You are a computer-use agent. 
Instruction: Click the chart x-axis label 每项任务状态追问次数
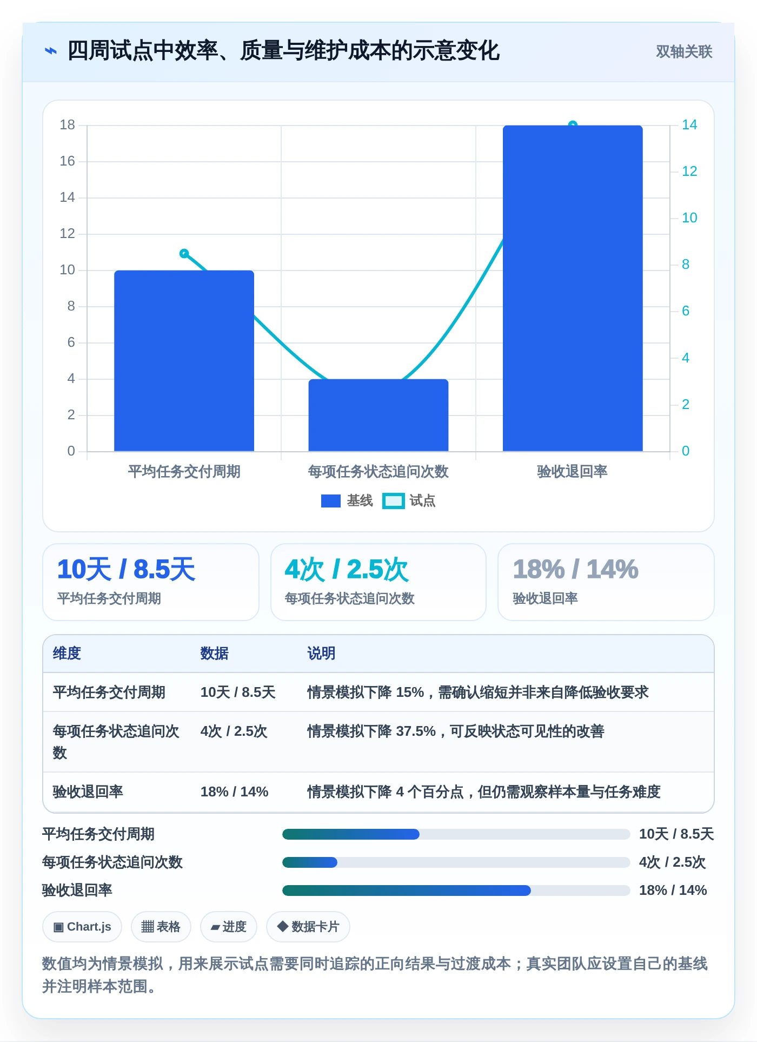click(378, 472)
